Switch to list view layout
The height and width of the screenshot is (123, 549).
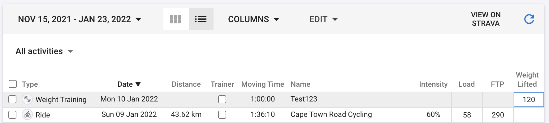(x=201, y=19)
